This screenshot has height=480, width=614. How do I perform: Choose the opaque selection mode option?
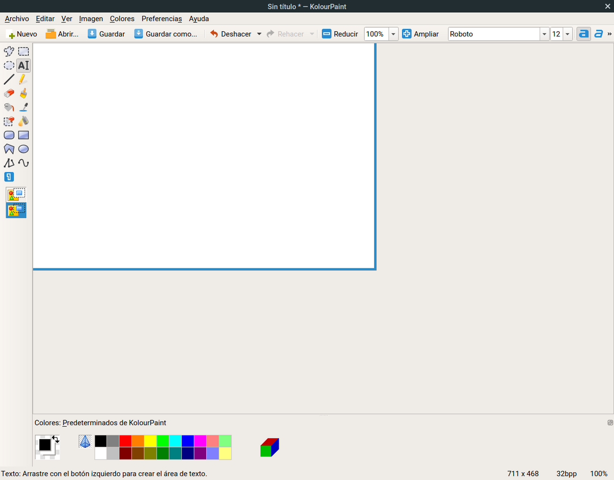coord(16,195)
